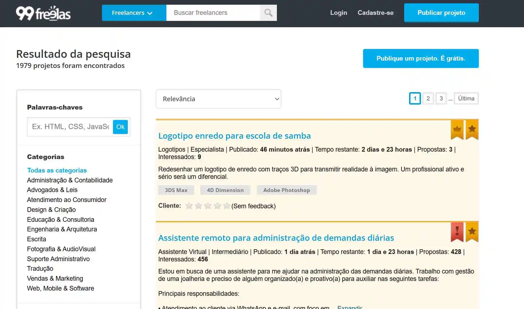The height and width of the screenshot is (309, 524).
Task: Go to results page 1
Action: point(415,99)
